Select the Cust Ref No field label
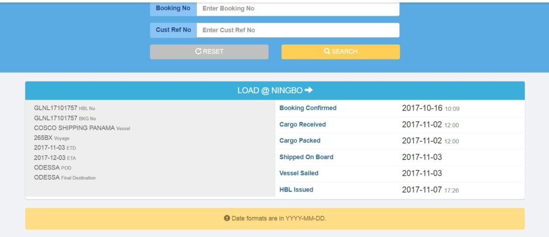 173,30
